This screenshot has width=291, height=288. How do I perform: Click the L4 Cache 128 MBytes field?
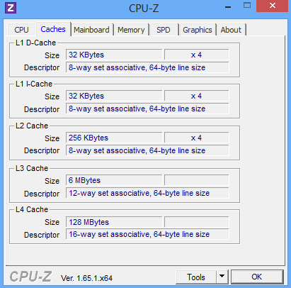pos(114,222)
